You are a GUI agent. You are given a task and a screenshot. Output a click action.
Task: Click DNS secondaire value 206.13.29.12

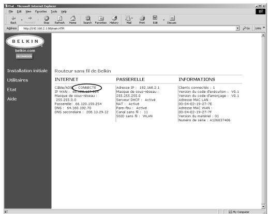[x=97, y=112]
